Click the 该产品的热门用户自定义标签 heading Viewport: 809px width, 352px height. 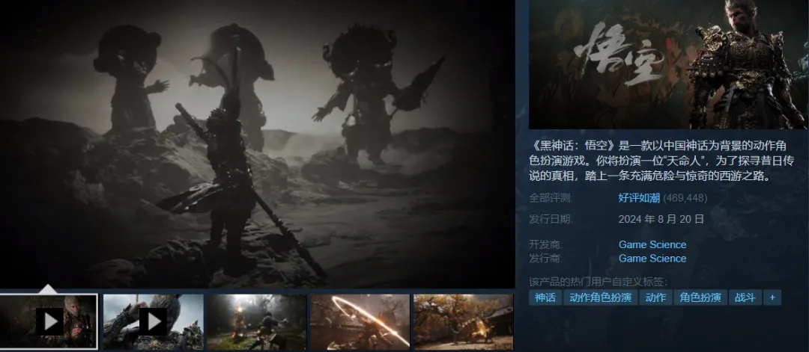599,282
